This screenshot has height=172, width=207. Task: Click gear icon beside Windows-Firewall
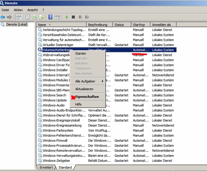(x=40, y=140)
